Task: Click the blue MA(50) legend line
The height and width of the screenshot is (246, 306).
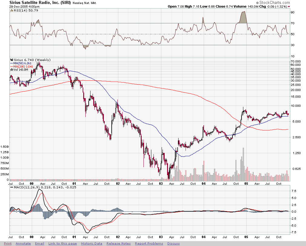Action: click(x=12, y=63)
